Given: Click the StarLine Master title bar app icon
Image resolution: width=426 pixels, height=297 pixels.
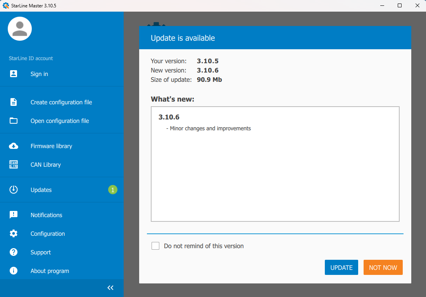Looking at the screenshot, I should pyautogui.click(x=6, y=5).
